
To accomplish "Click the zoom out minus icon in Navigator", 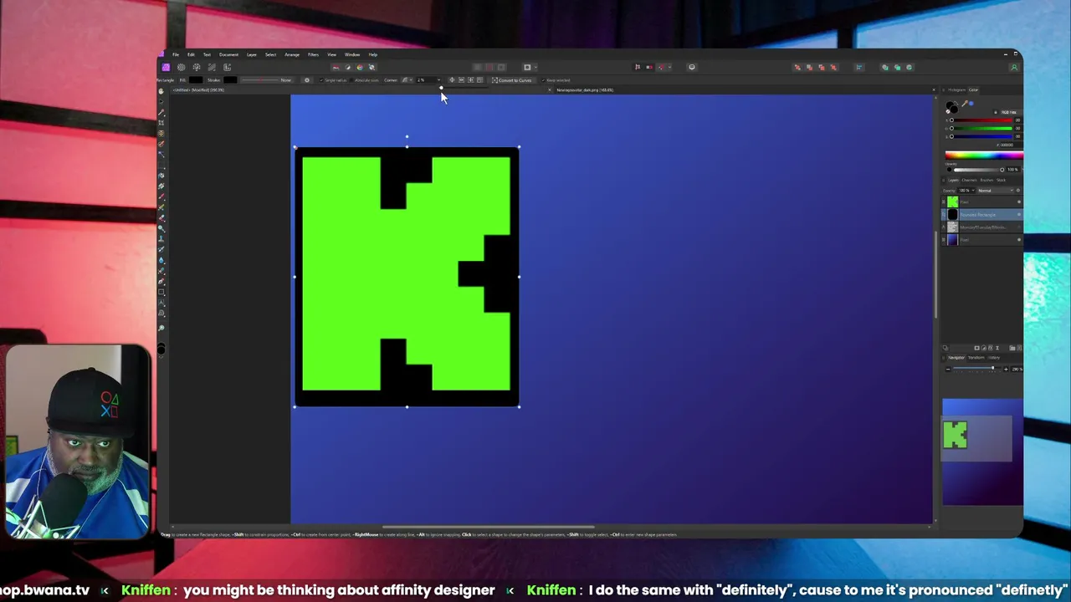I will (948, 369).
